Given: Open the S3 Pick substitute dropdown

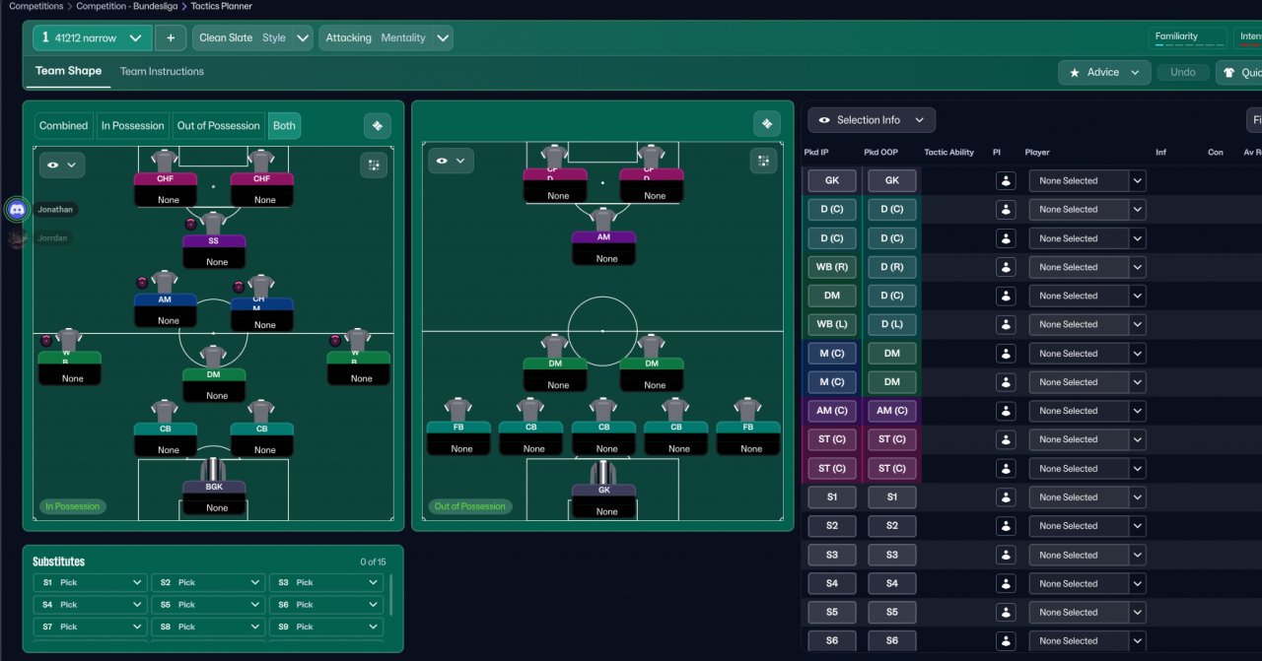Looking at the screenshot, I should click(326, 582).
